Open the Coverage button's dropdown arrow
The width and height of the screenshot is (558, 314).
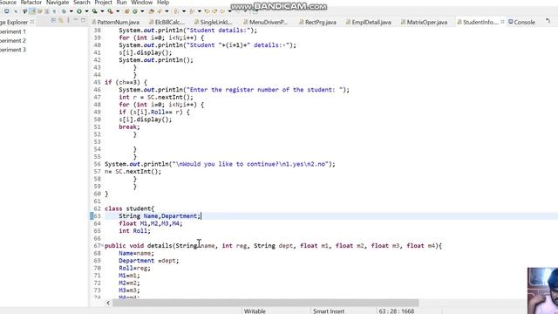pyautogui.click(x=102, y=11)
